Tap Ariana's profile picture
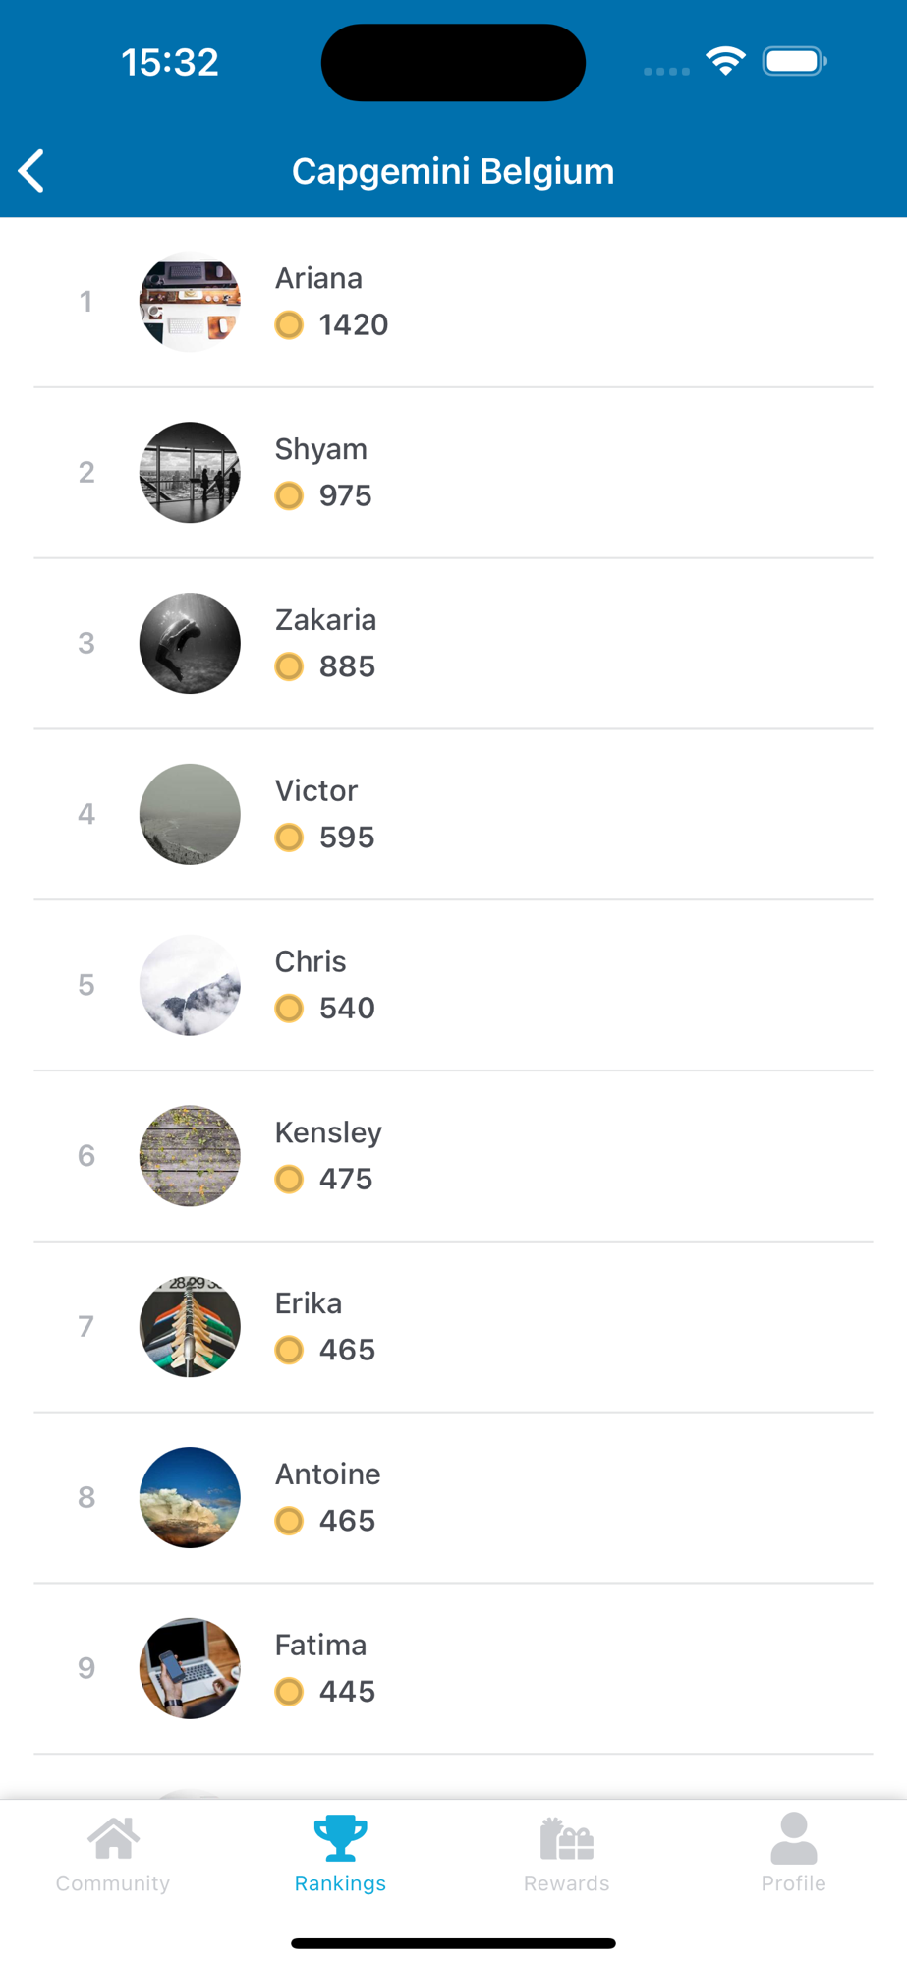The image size is (907, 1966). (190, 302)
